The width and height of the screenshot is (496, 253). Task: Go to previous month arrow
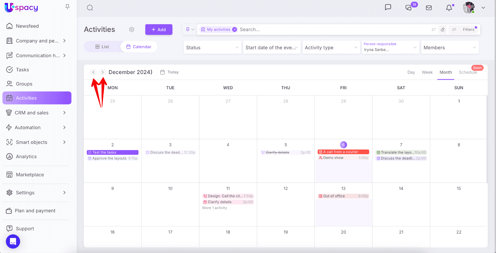(93, 72)
